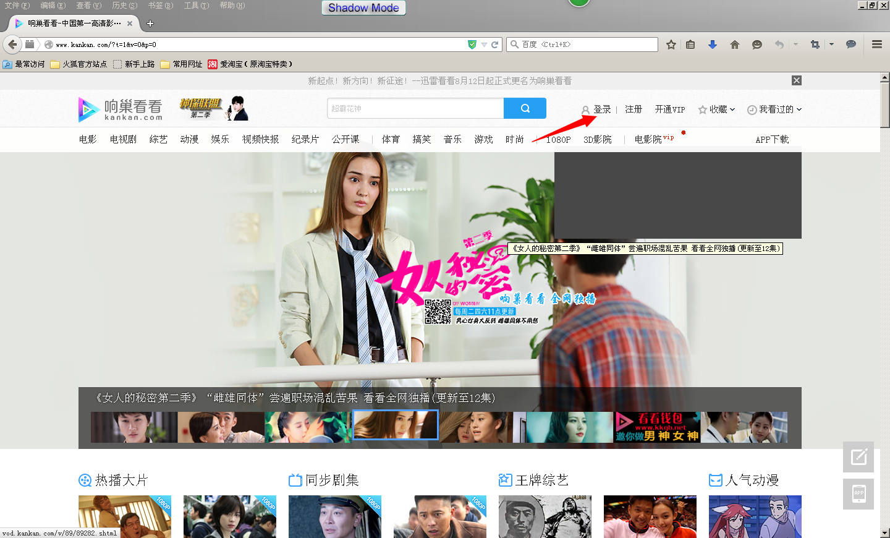Screen dimensions: 890x538
Task: Go back with the browser back arrow
Action: (12, 45)
